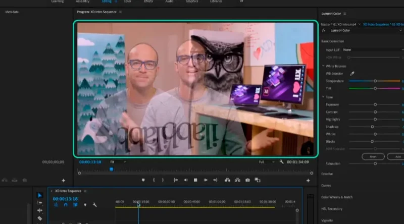The image size is (404, 224).
Task: Open Editing workspace menu icon
Action: coord(116,2)
